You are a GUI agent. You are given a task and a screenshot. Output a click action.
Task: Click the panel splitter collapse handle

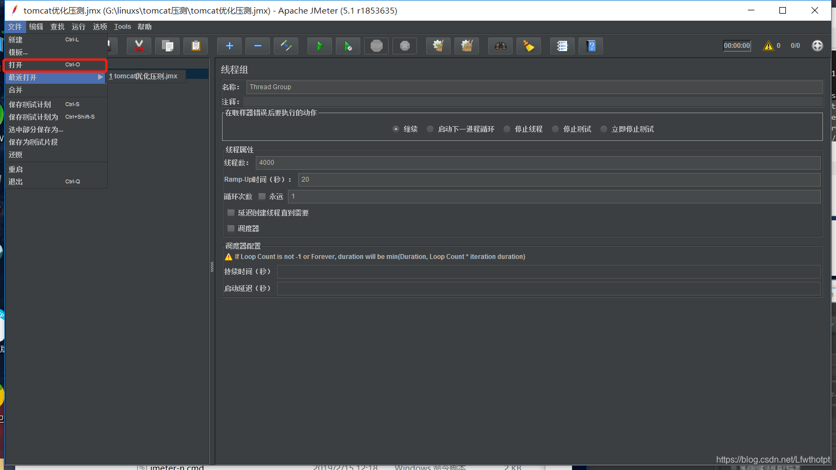(212, 267)
